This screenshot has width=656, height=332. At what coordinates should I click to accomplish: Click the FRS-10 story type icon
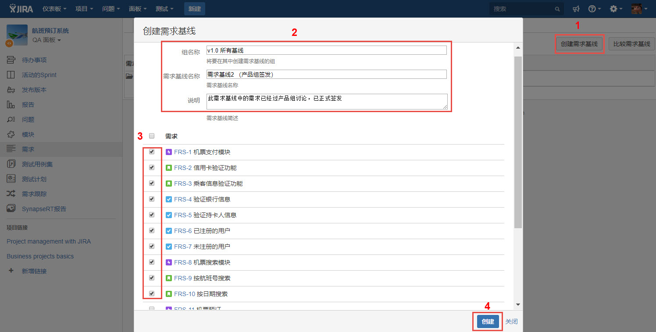tap(169, 294)
